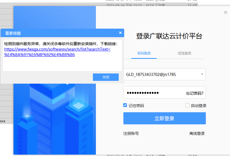Focus the GLD_18753433702 account field

165,74
